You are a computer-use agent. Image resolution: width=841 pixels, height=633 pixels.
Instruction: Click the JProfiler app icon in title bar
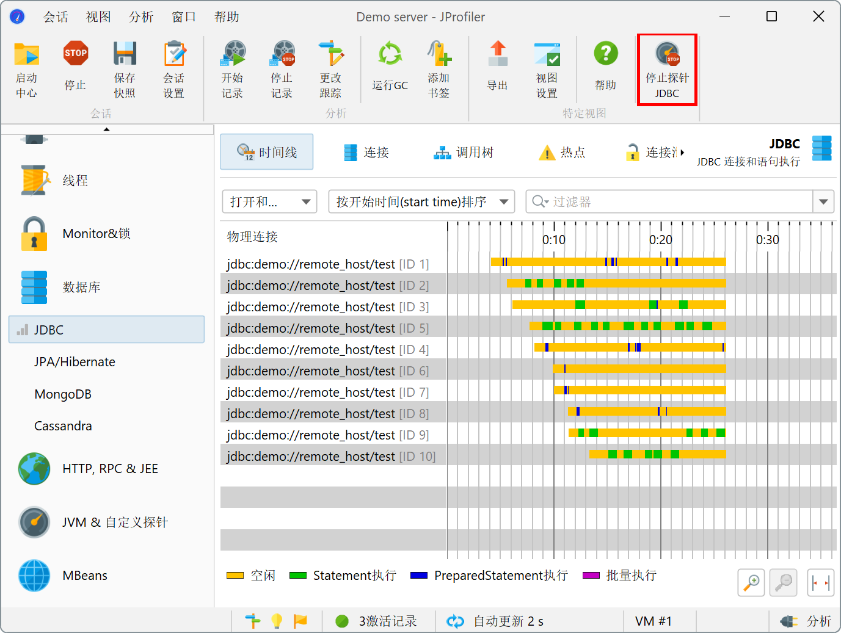pyautogui.click(x=17, y=16)
